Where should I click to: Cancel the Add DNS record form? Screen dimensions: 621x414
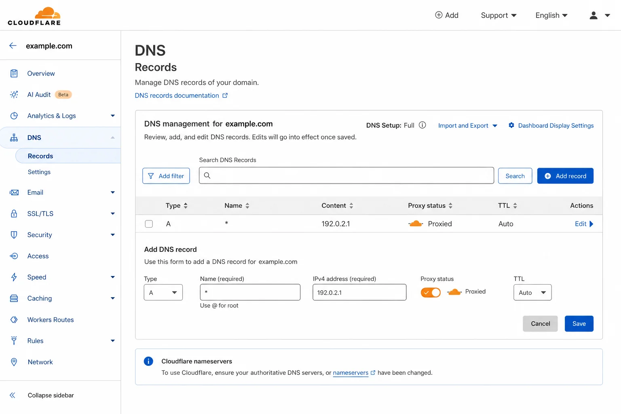[540, 323]
